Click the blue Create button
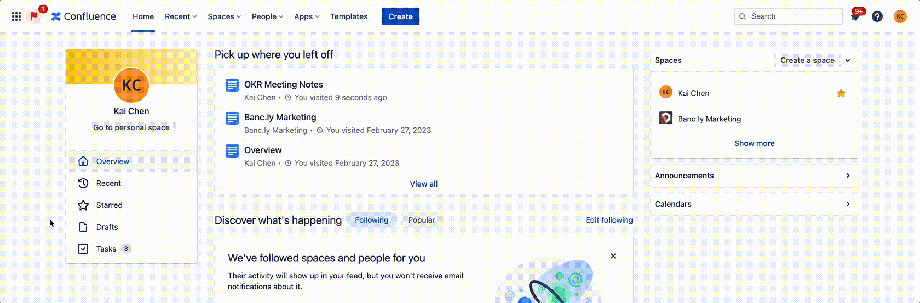This screenshot has width=920, height=303. (x=401, y=16)
